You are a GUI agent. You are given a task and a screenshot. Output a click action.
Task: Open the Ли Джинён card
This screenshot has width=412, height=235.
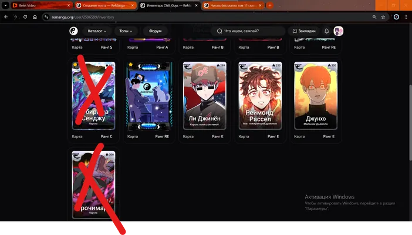pos(204,96)
